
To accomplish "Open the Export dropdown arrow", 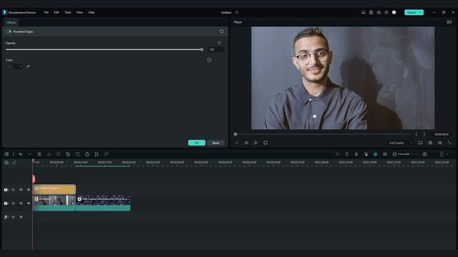I will click(x=421, y=13).
